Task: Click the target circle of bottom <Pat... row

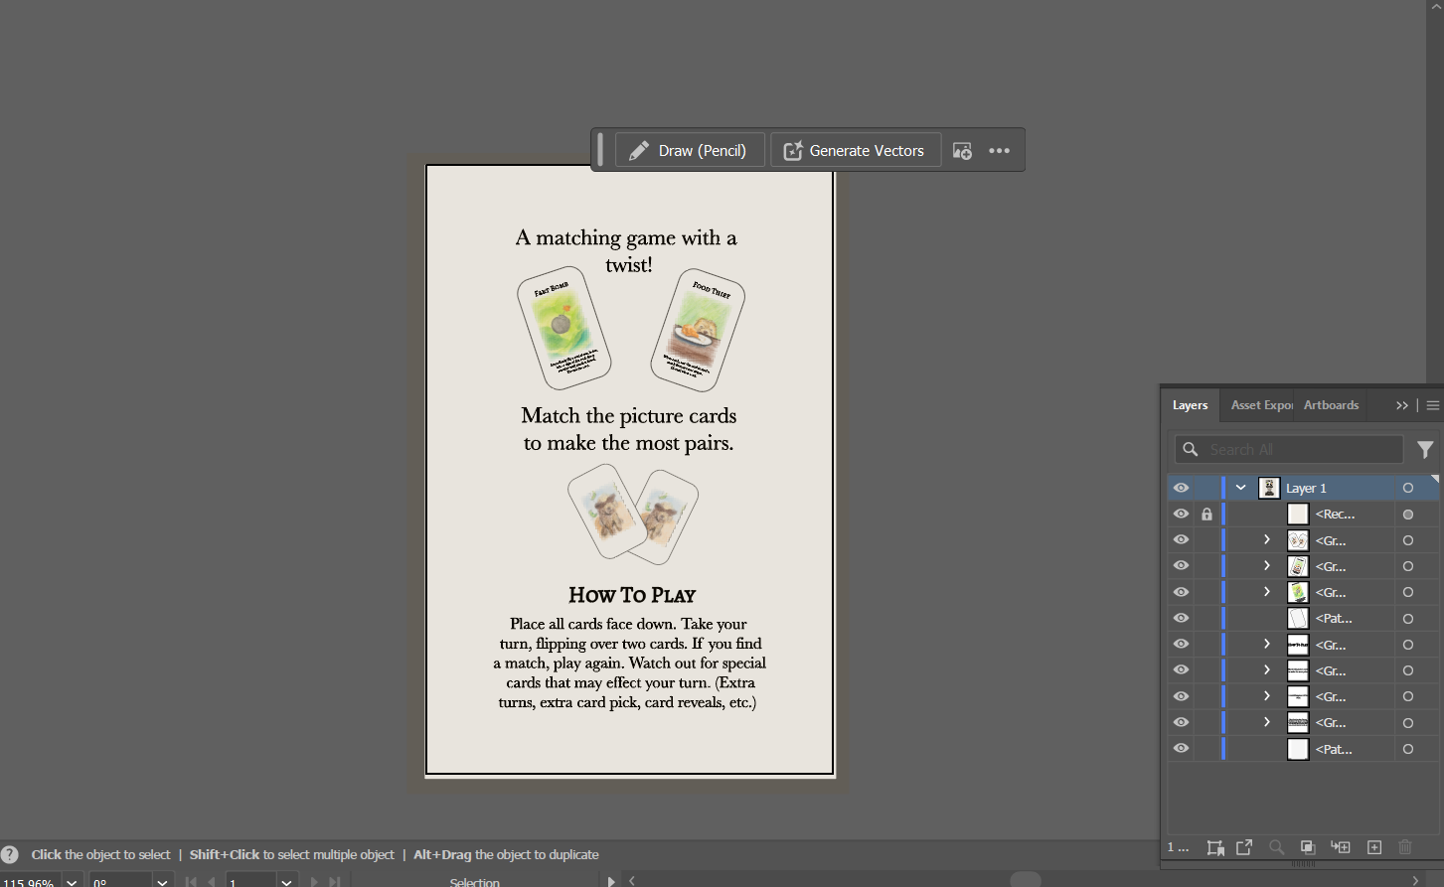Action: click(1407, 749)
